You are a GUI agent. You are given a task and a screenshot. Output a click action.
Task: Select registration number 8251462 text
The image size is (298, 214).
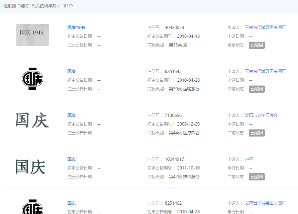173,203
